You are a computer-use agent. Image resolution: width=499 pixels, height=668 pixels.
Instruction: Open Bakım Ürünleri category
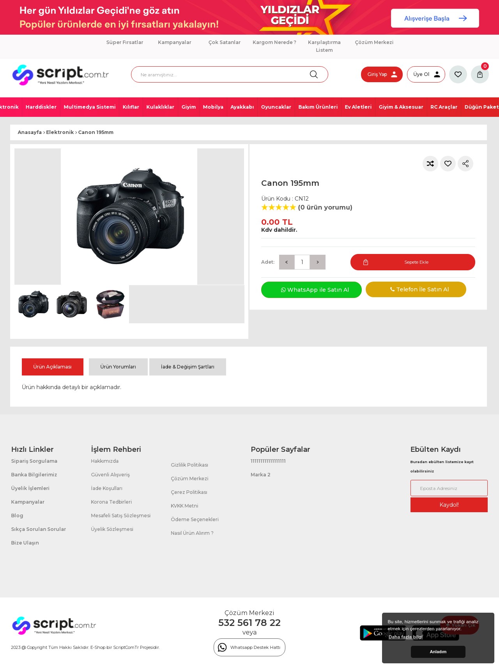click(x=318, y=107)
